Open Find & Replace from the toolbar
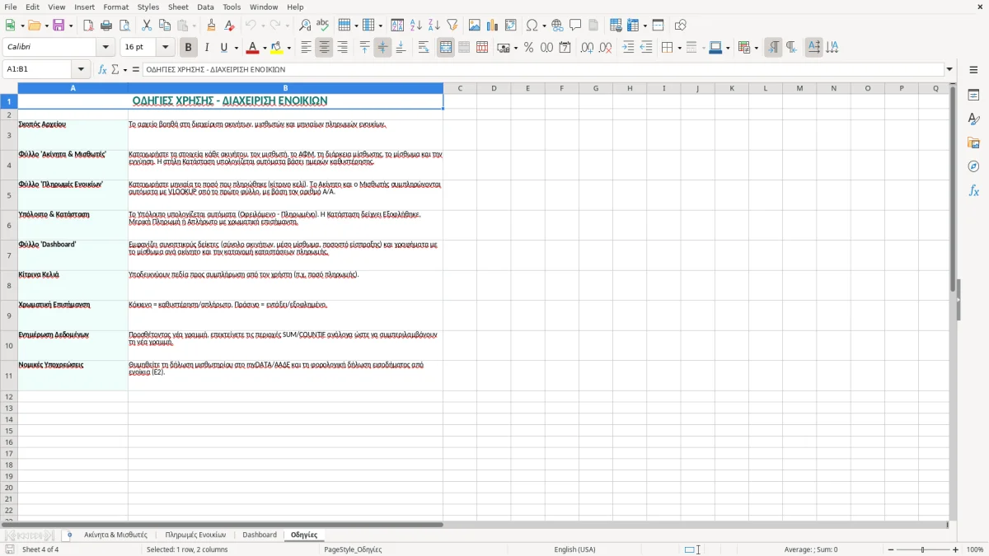Screen dimensions: 989x556 305,26
